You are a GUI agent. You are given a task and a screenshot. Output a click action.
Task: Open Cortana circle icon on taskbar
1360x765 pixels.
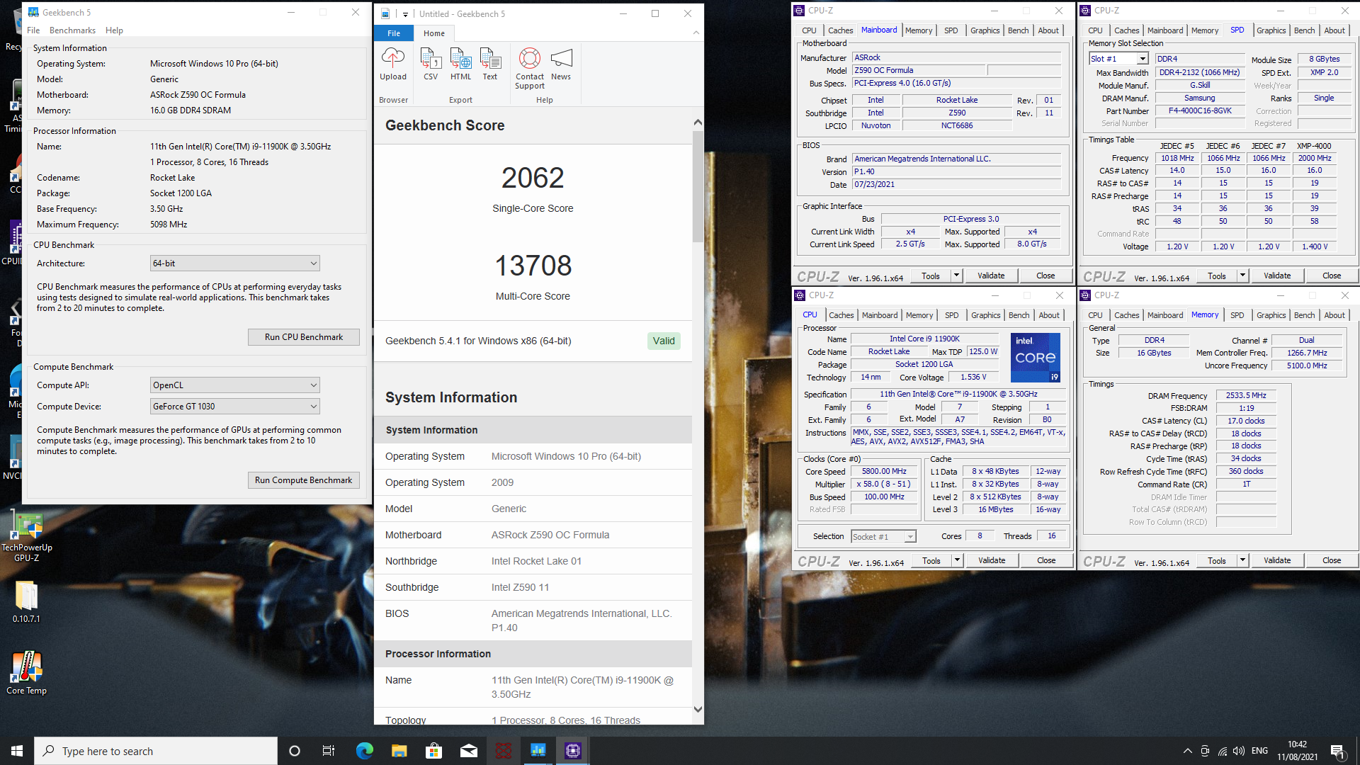[295, 751]
